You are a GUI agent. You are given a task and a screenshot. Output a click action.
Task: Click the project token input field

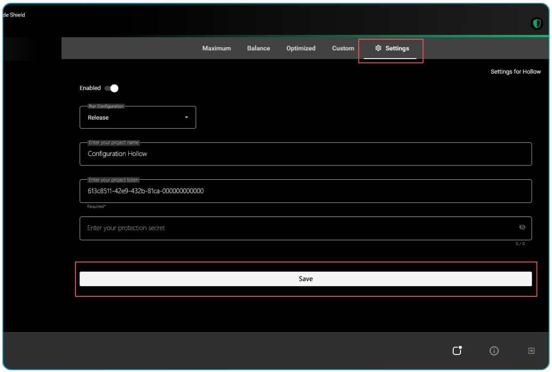(x=306, y=191)
